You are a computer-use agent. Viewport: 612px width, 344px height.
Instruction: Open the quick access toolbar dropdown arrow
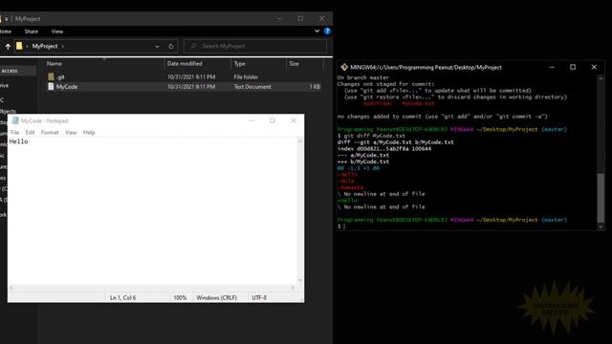(7, 19)
